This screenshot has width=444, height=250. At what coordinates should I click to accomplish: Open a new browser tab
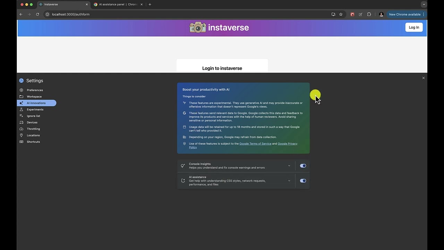pos(150,5)
